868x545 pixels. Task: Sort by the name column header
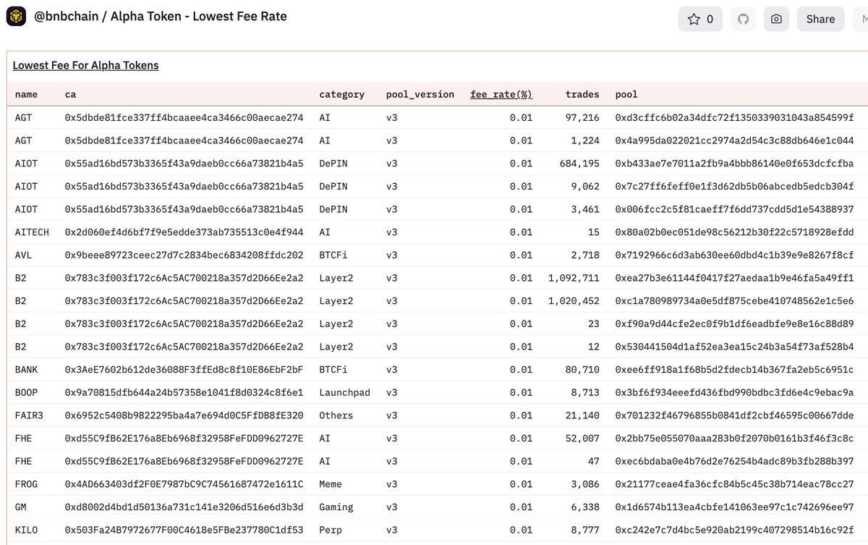click(26, 94)
